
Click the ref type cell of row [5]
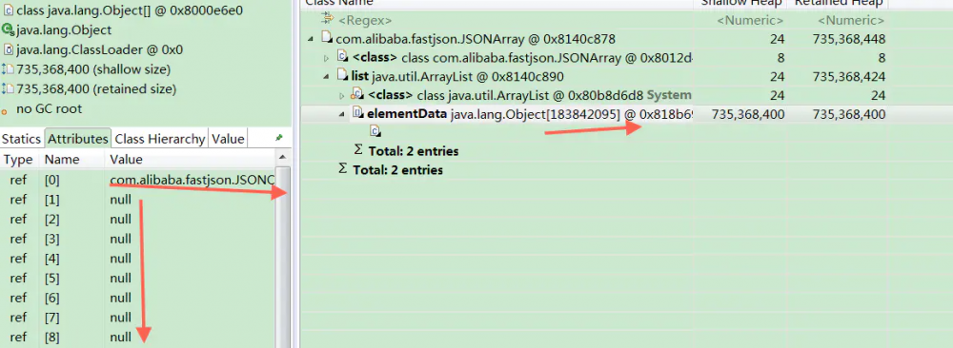pos(18,279)
